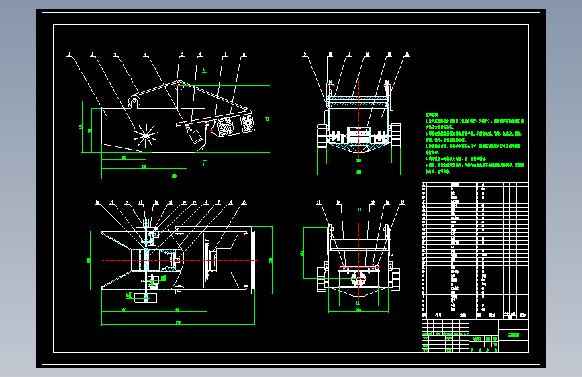Click the title block in the bottom-right corner
This screenshot has height=377, width=582.
pos(475,336)
